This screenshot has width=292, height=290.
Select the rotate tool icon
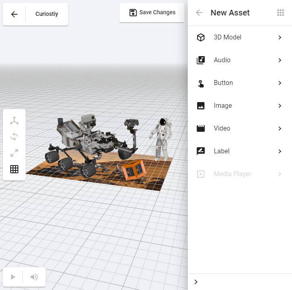(14, 137)
